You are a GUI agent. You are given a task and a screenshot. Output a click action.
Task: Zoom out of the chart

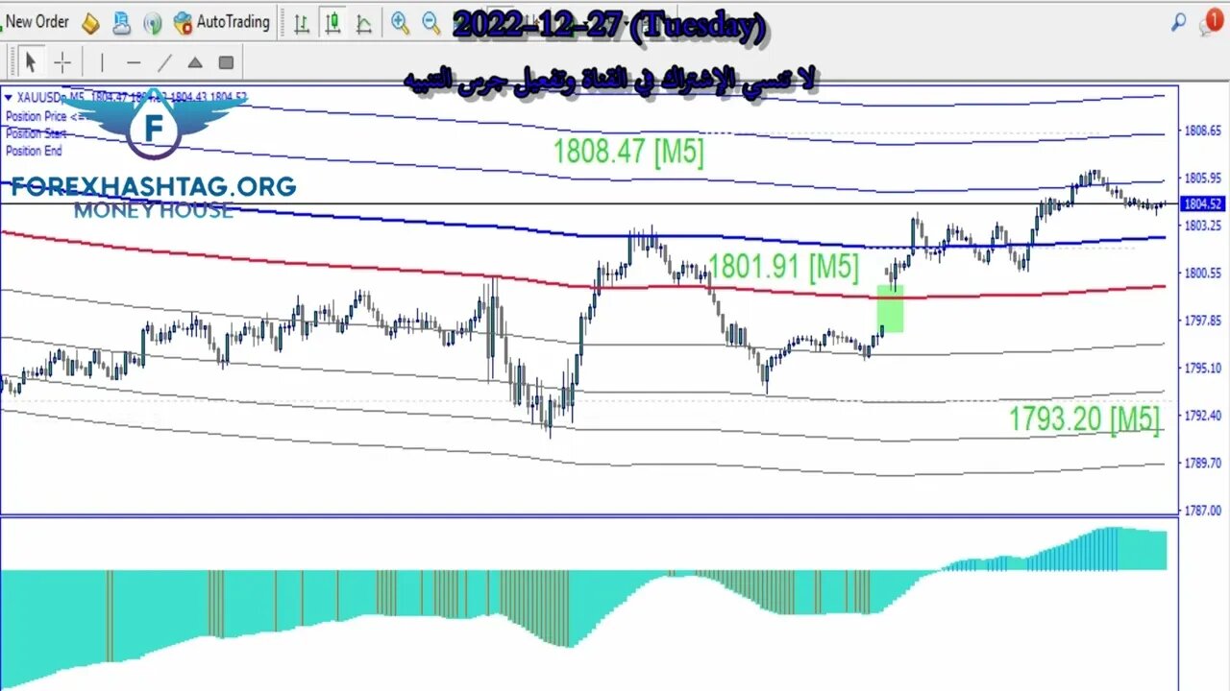(431, 22)
